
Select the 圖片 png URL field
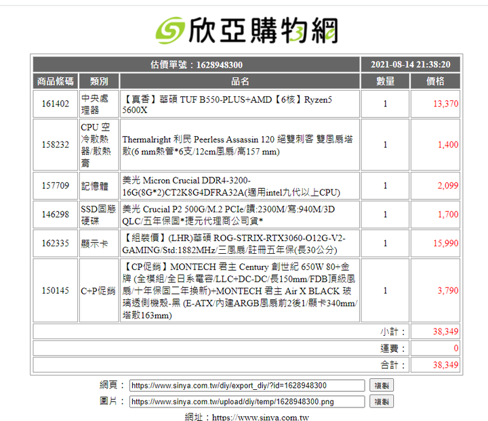247,402
